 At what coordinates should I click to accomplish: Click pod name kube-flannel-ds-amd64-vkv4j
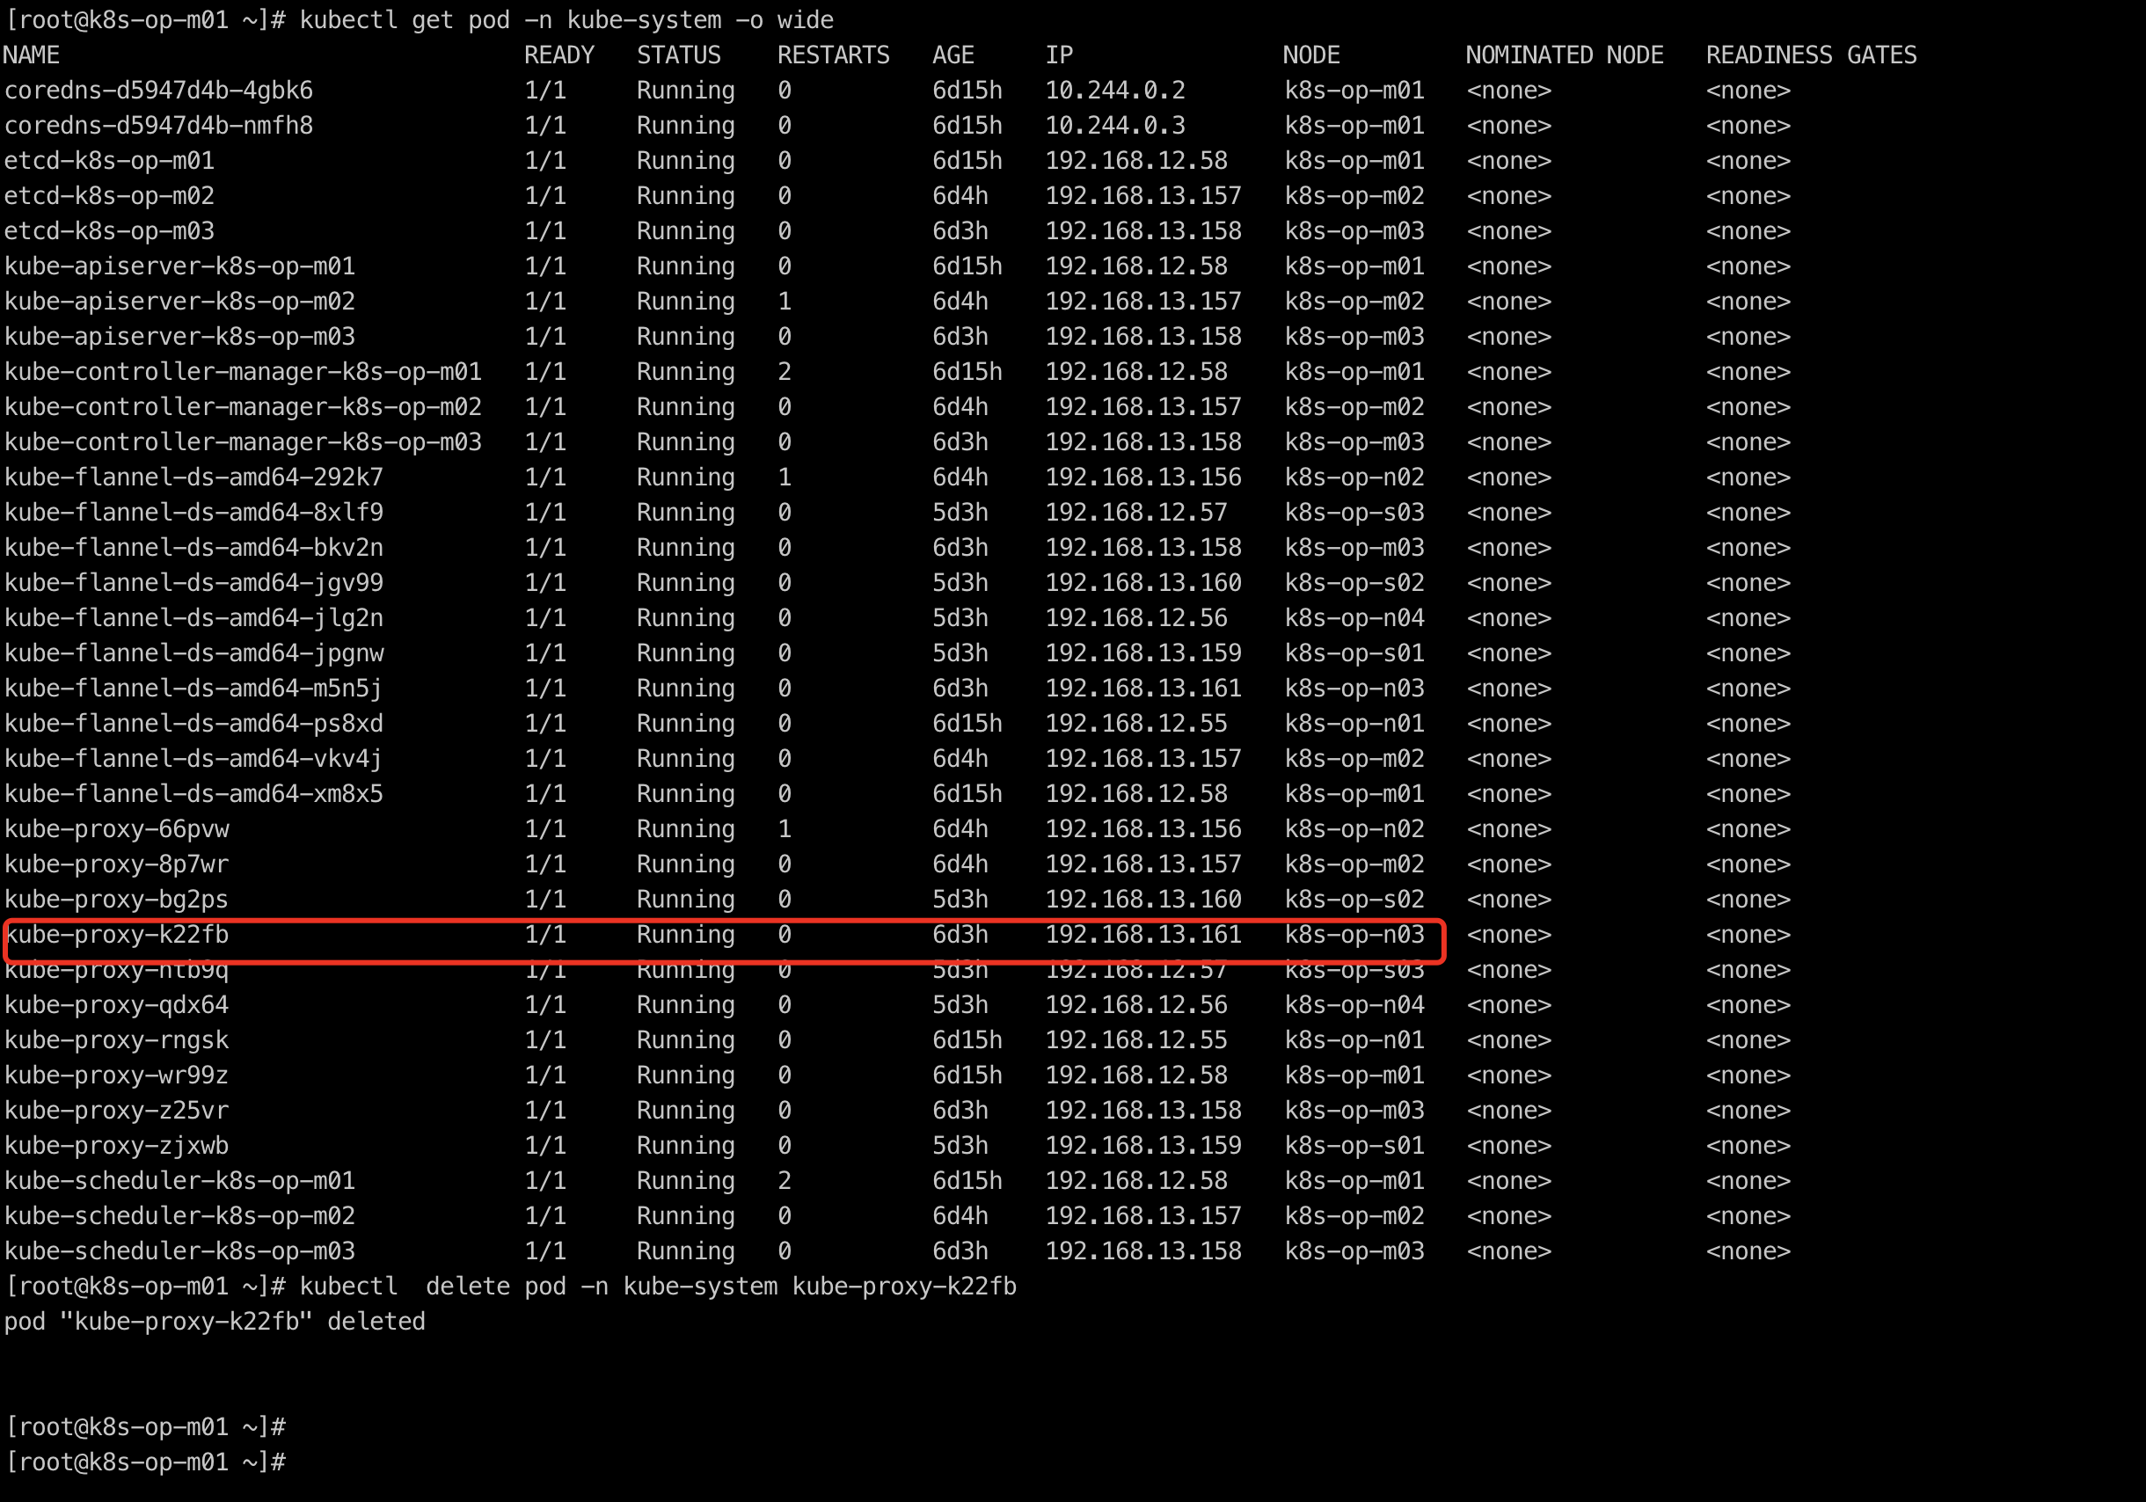pyautogui.click(x=193, y=759)
